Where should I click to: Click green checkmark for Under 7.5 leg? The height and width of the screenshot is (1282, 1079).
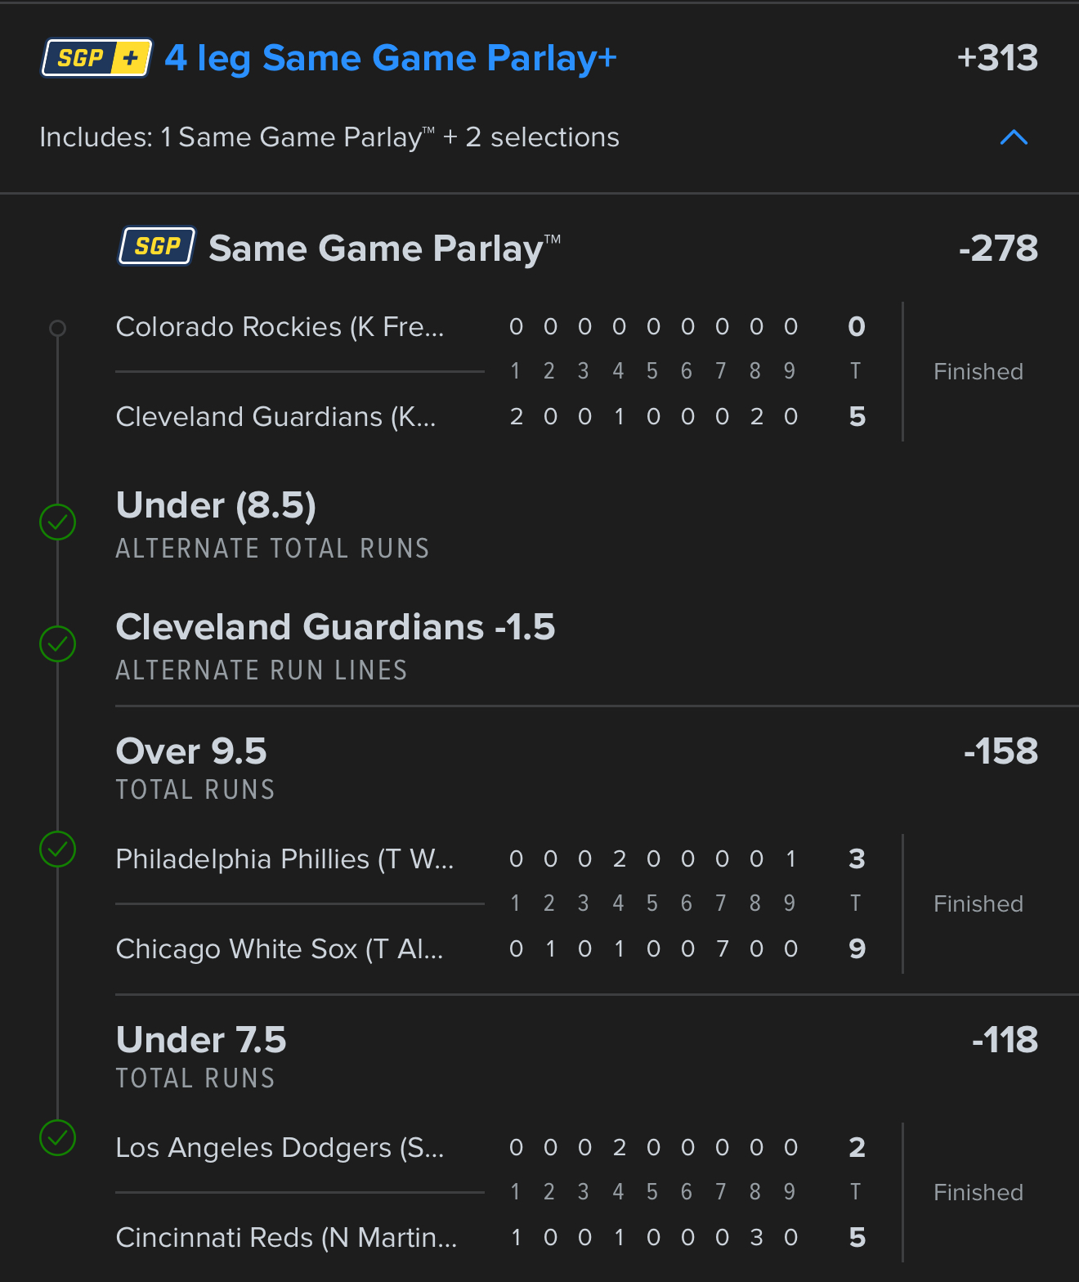click(58, 1137)
